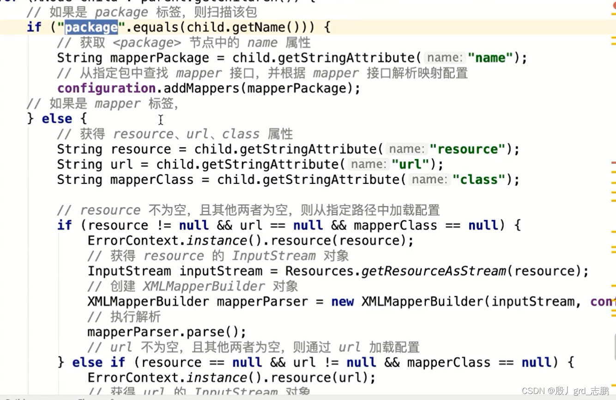Click the getResourceAsStream method name
This screenshot has height=400, width=616.
pos(434,271)
